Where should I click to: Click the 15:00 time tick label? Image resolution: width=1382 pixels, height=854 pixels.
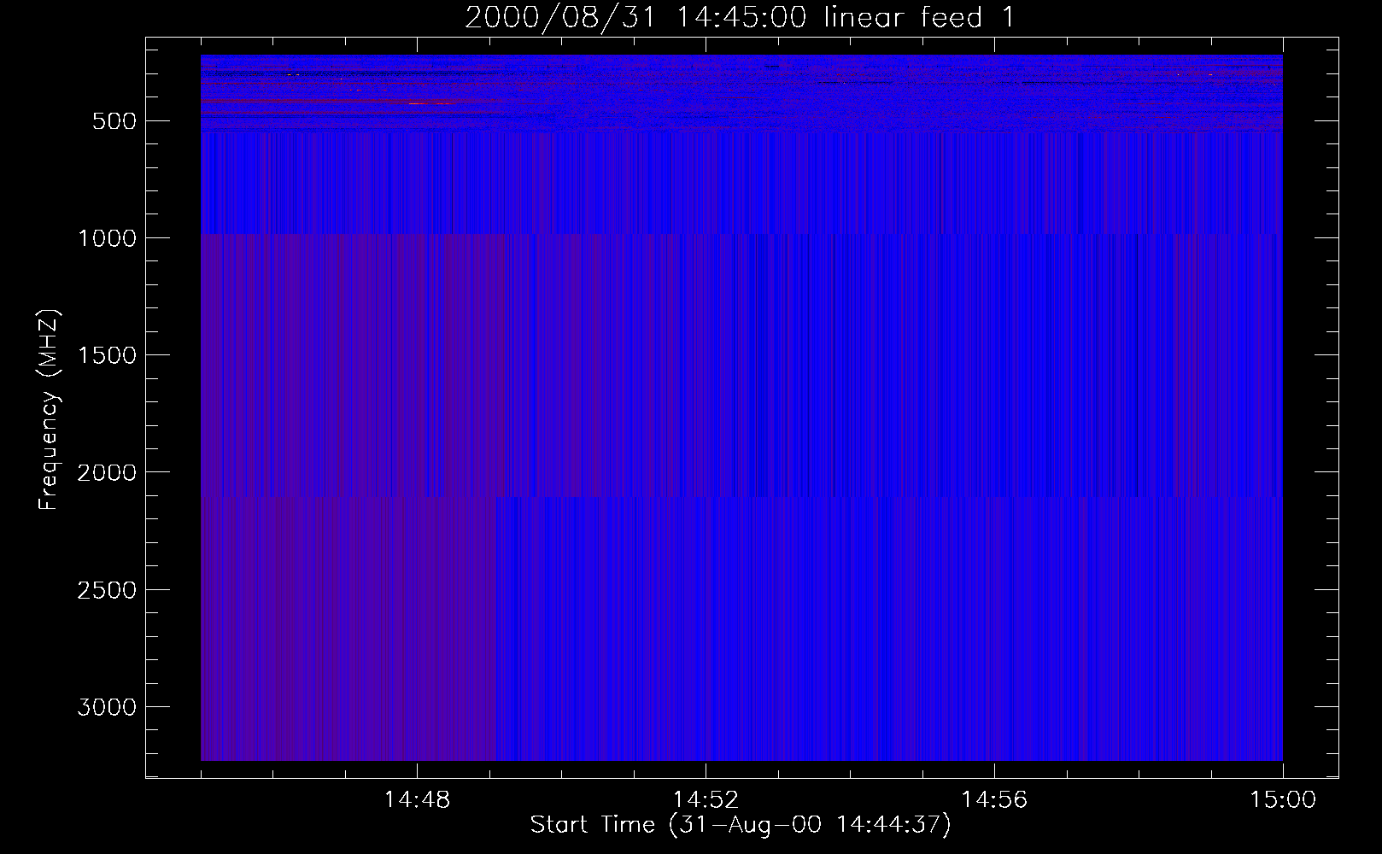(x=1283, y=800)
